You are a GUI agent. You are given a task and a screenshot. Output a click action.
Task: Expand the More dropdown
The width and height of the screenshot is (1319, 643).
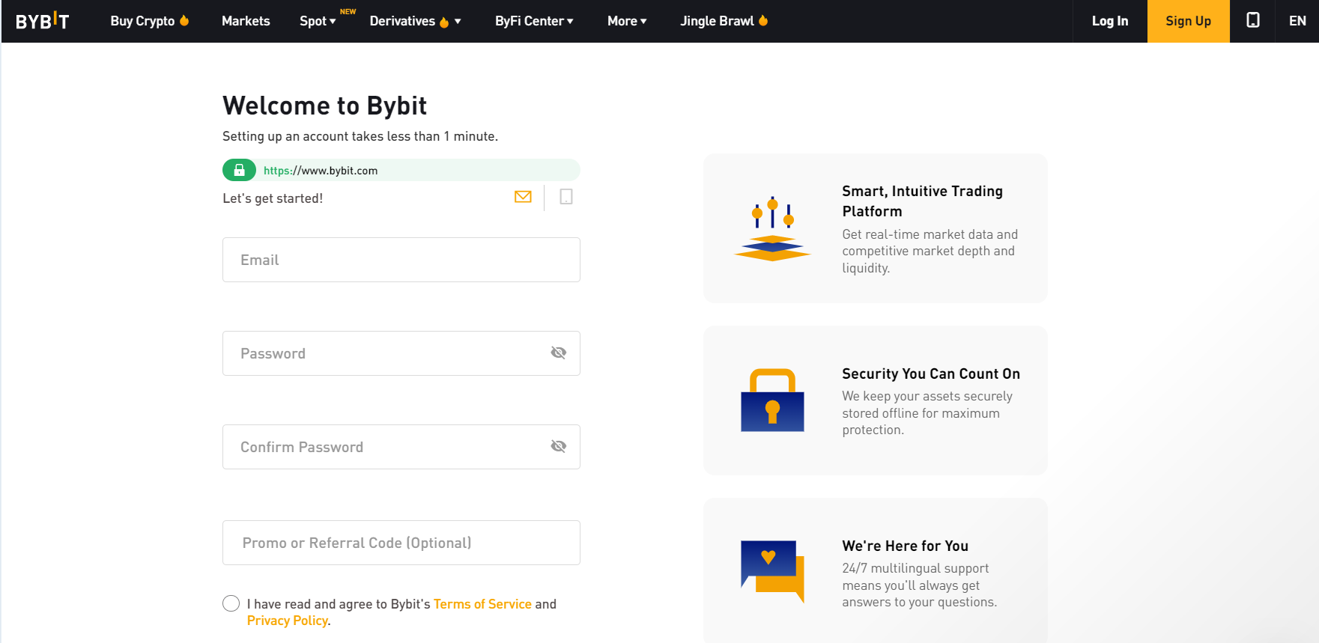pos(627,21)
